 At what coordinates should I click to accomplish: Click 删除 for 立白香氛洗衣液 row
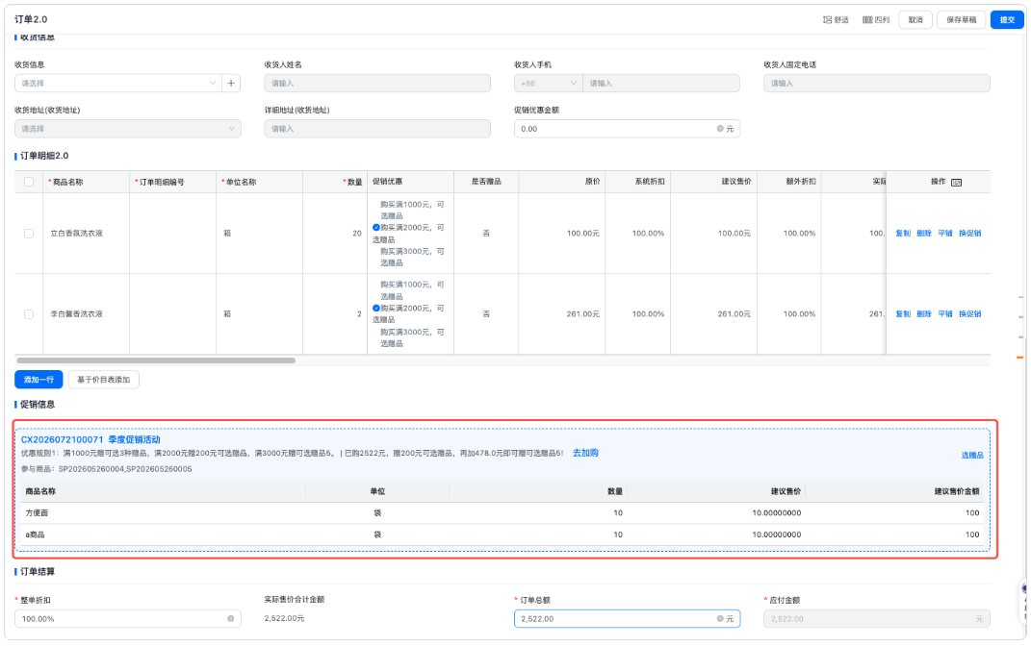coord(924,233)
